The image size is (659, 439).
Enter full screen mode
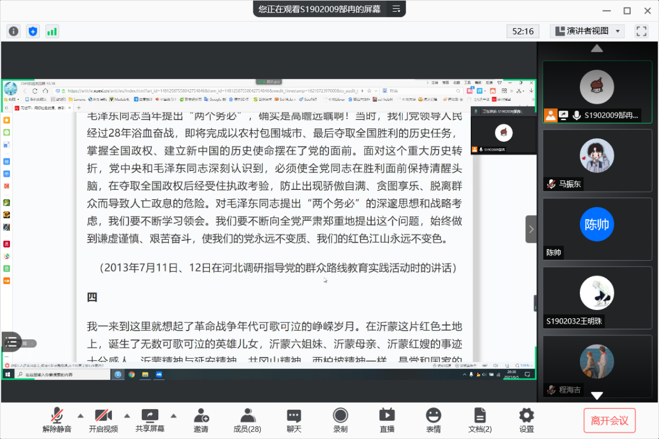tap(641, 31)
